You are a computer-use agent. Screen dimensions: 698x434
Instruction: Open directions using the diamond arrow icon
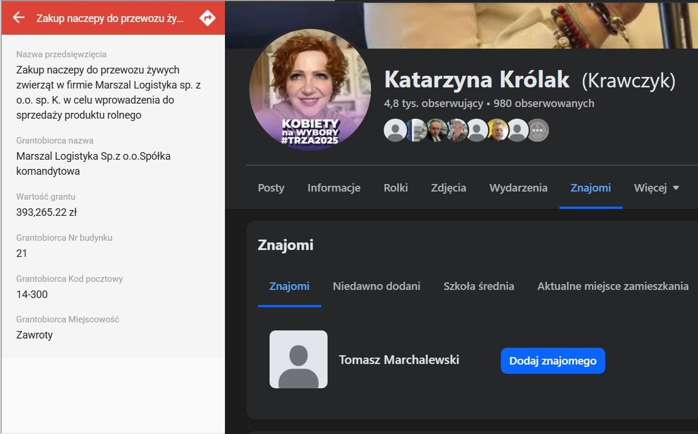(x=207, y=18)
